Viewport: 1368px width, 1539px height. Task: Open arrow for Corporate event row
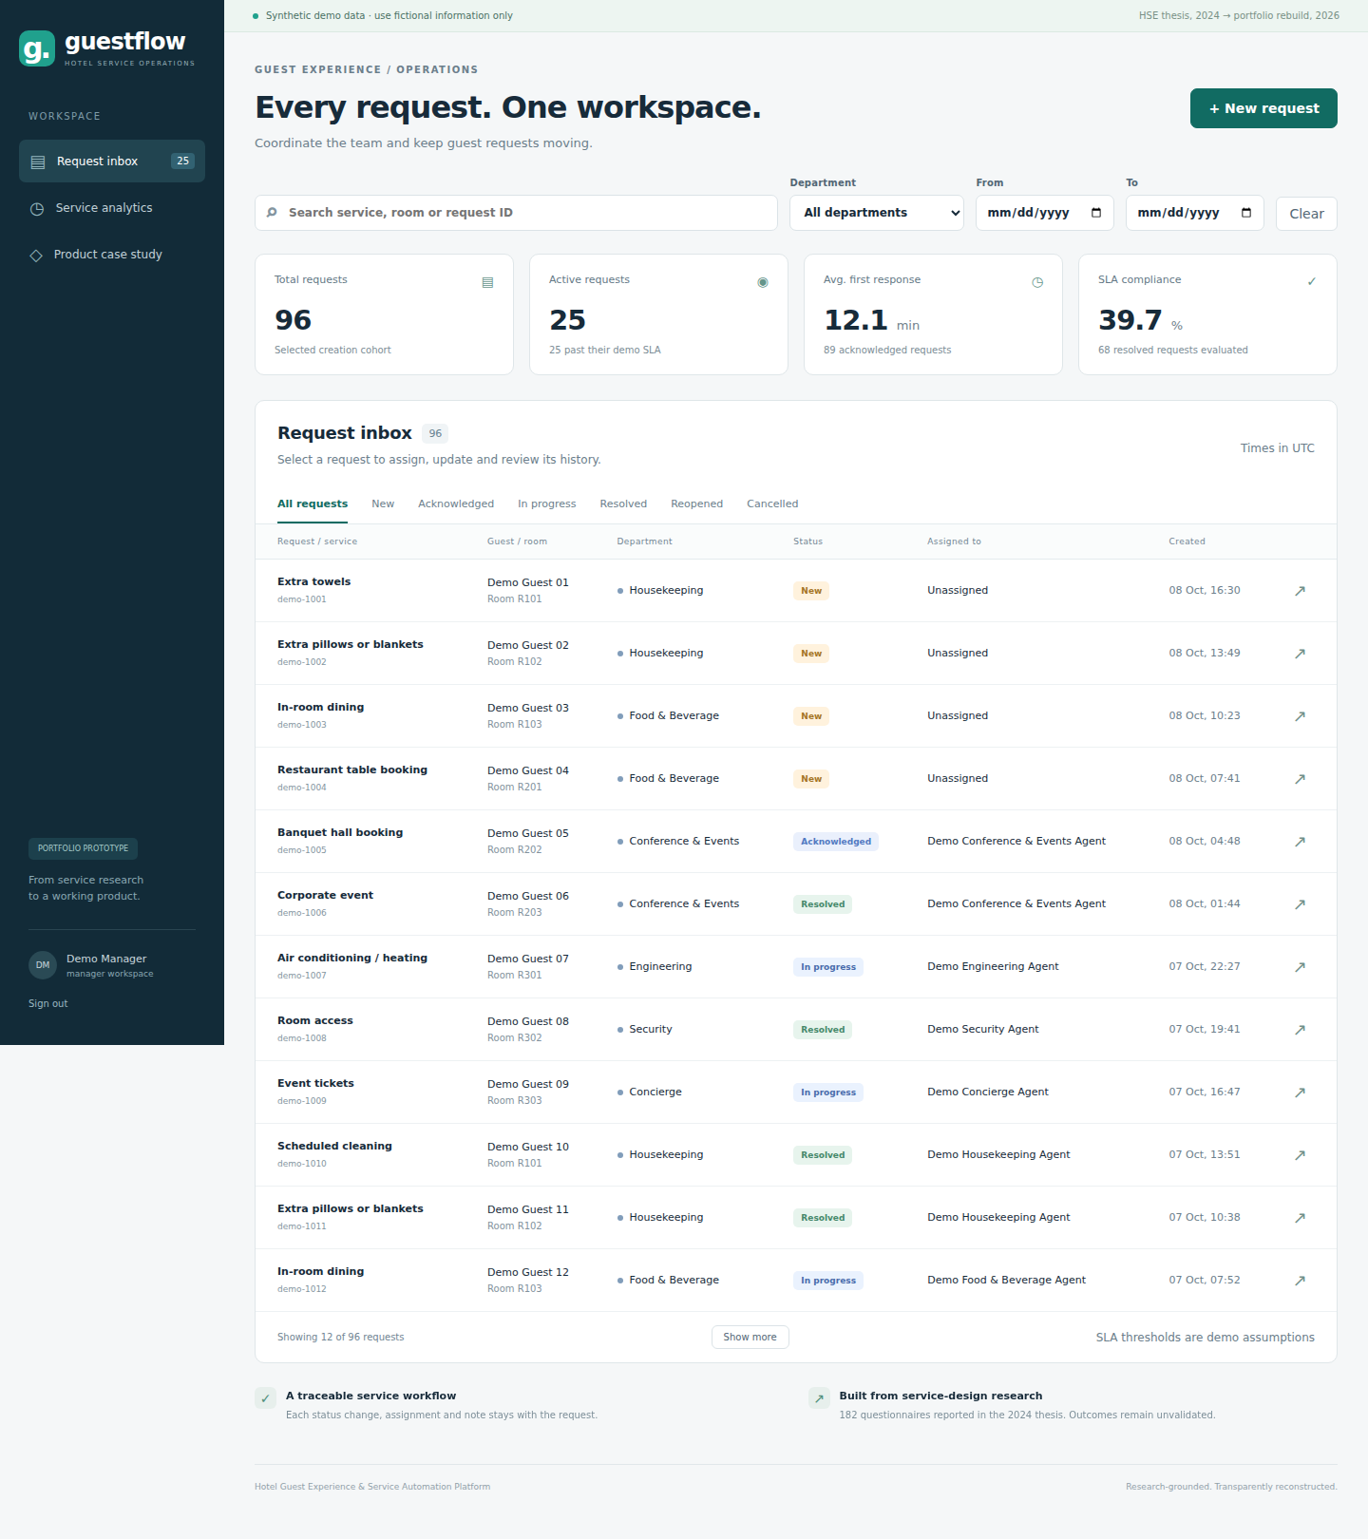[x=1300, y=904]
